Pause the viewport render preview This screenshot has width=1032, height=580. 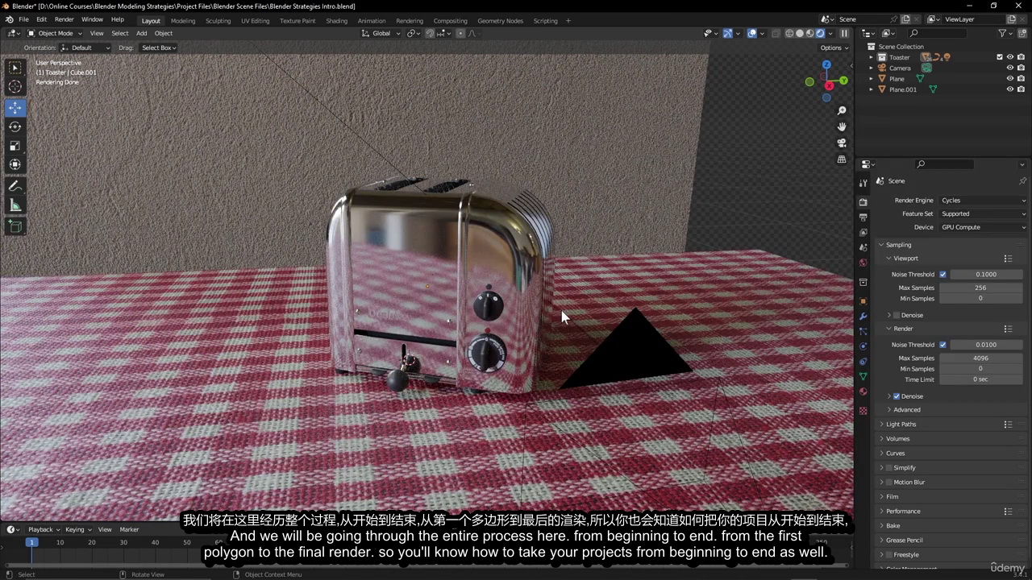point(844,34)
